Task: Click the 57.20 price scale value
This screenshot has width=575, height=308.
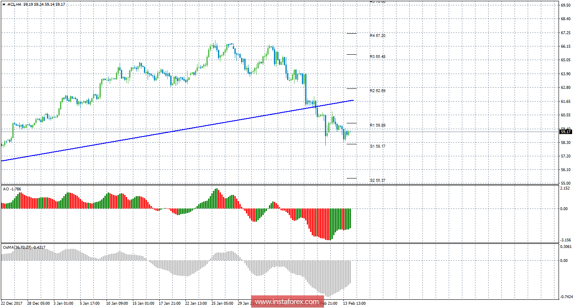Action: (566, 156)
